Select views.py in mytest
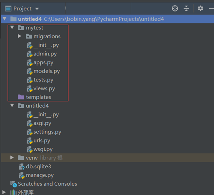The width and height of the screenshot is (214, 195). click(44, 88)
